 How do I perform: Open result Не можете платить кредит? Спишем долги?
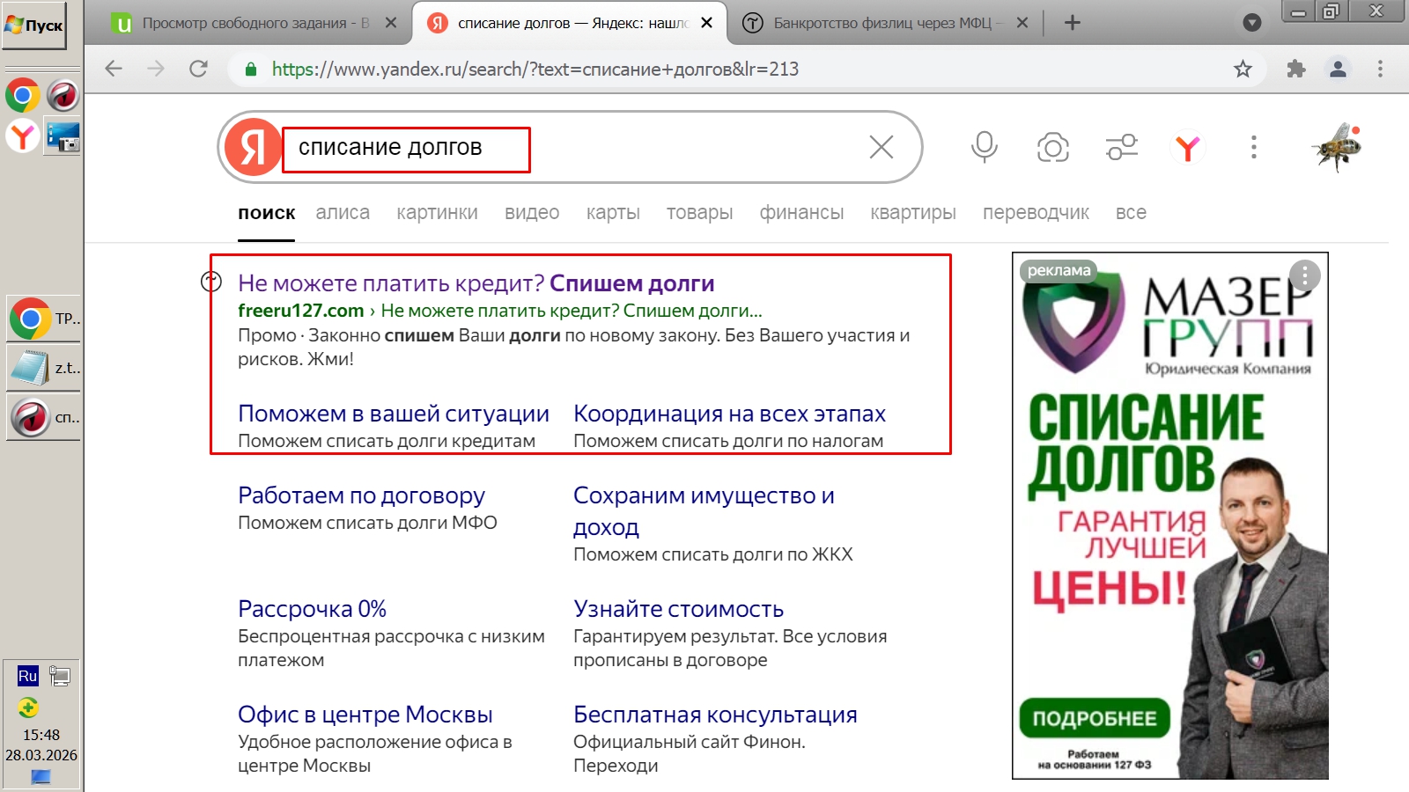point(476,283)
